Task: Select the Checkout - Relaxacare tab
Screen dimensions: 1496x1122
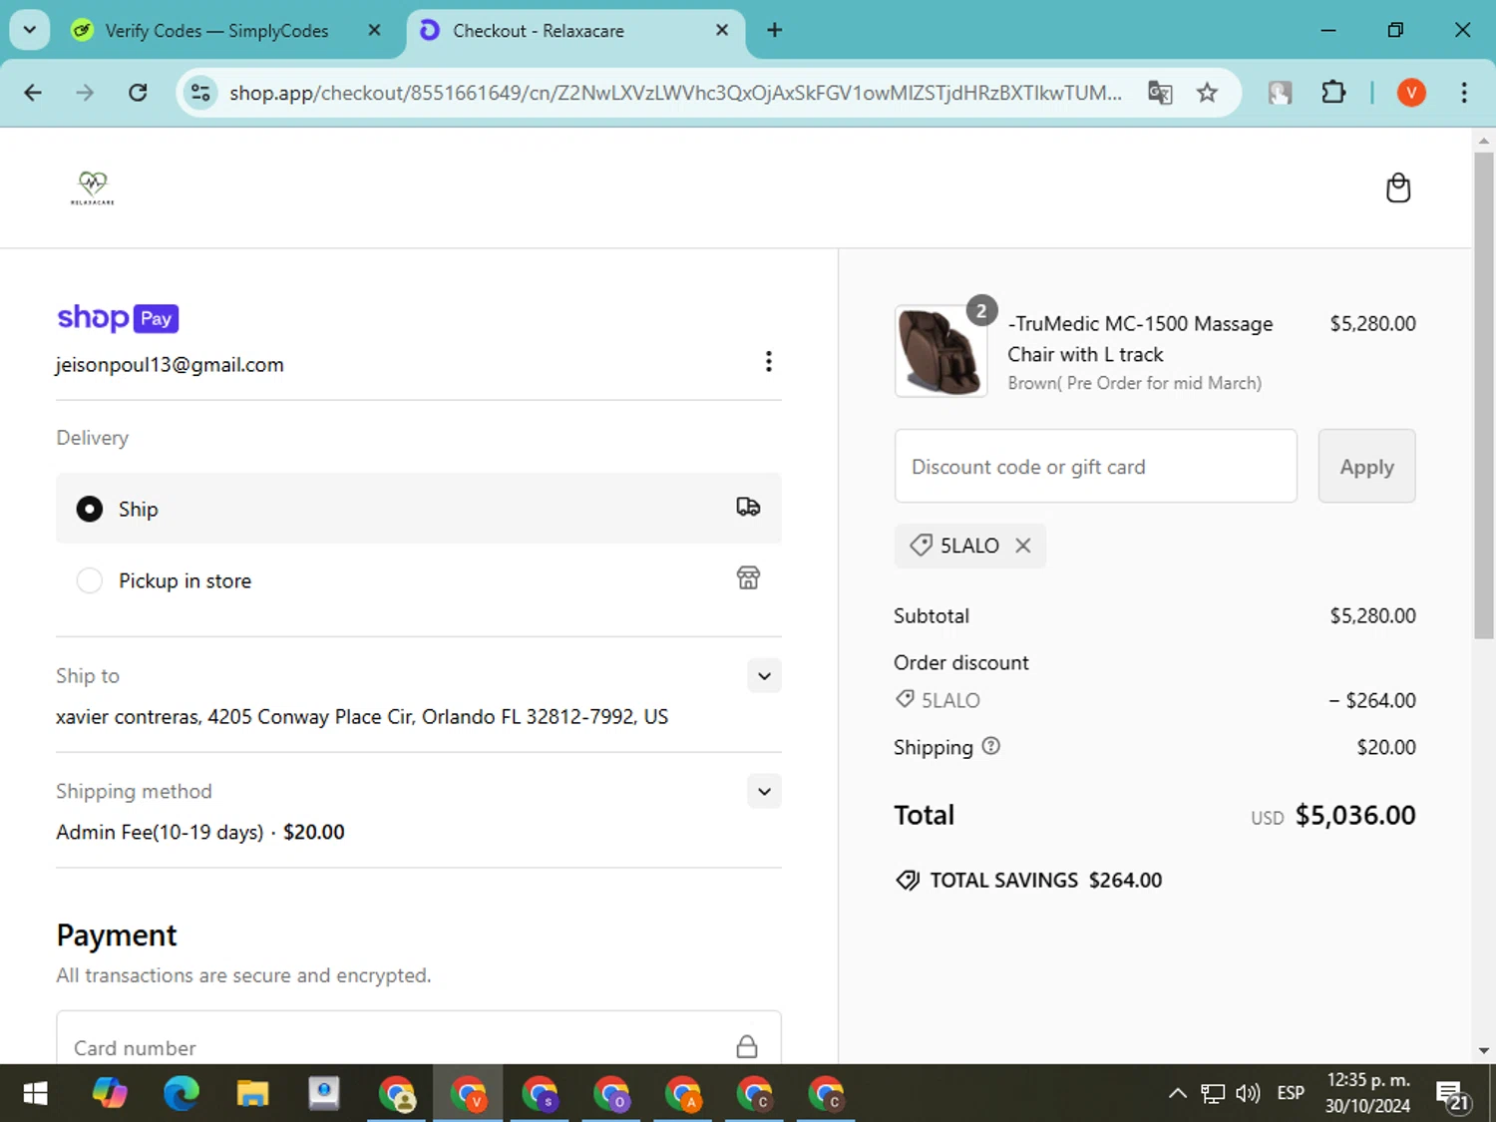Action: pyautogui.click(x=575, y=31)
